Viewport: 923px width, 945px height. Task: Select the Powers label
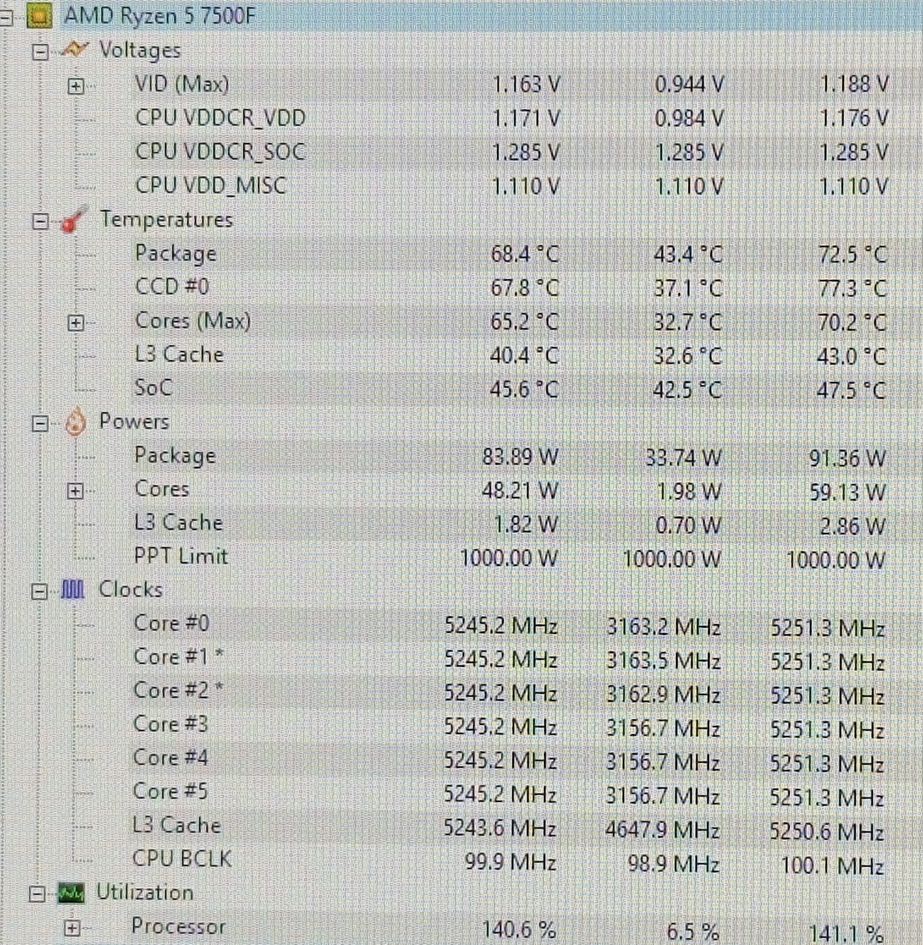pos(134,421)
